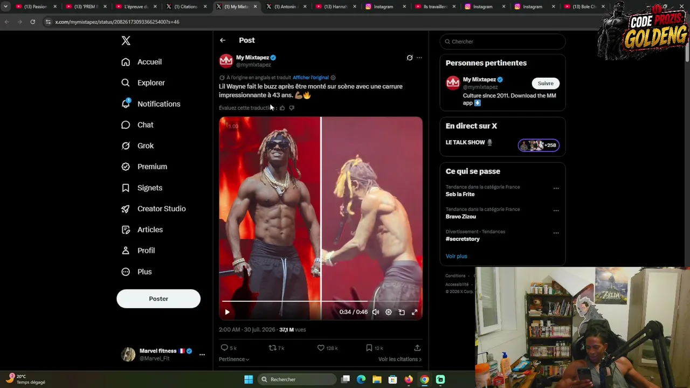
Task: Open the post's three-dot more menu
Action: [419, 58]
